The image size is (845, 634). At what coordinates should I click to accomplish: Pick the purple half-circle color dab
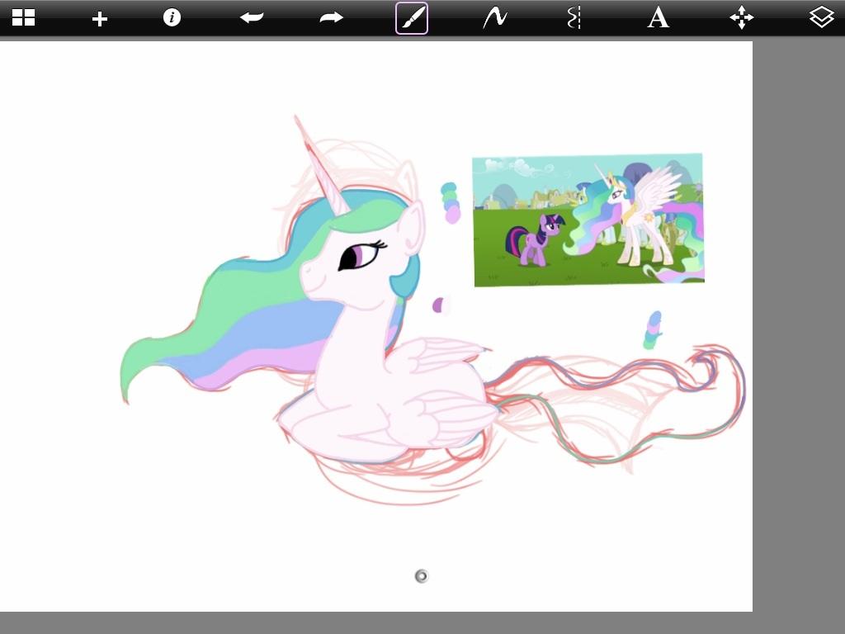438,305
